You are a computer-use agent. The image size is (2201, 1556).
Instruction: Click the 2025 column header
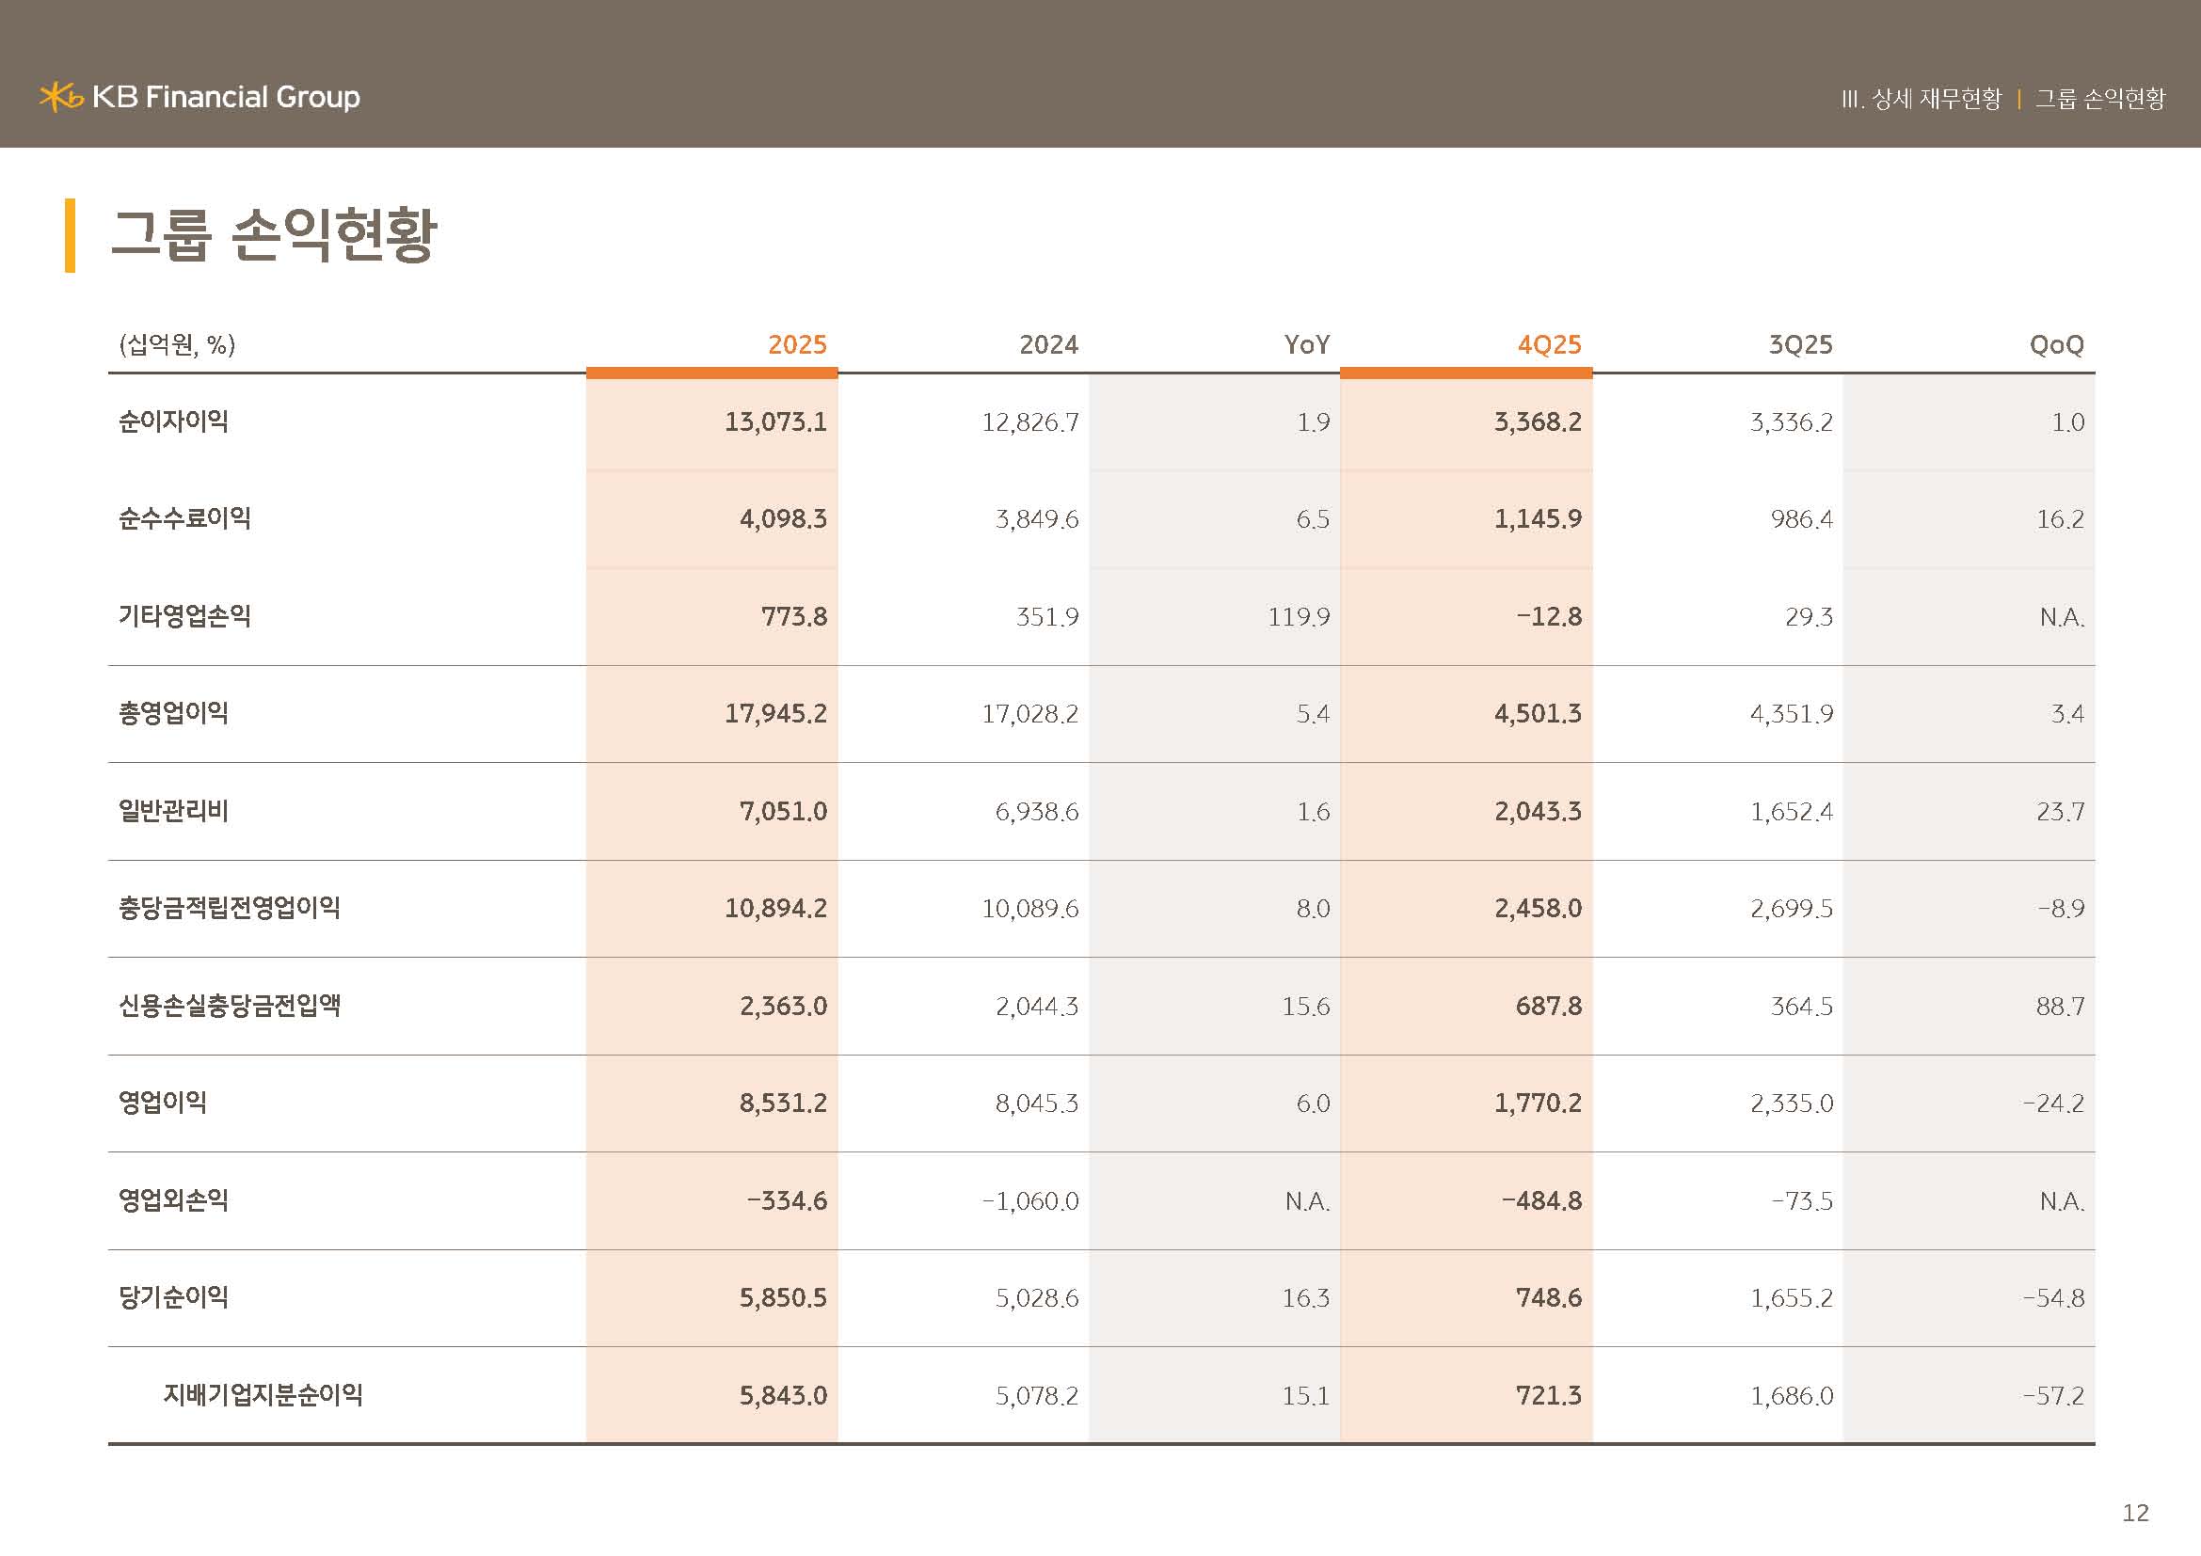[x=797, y=345]
